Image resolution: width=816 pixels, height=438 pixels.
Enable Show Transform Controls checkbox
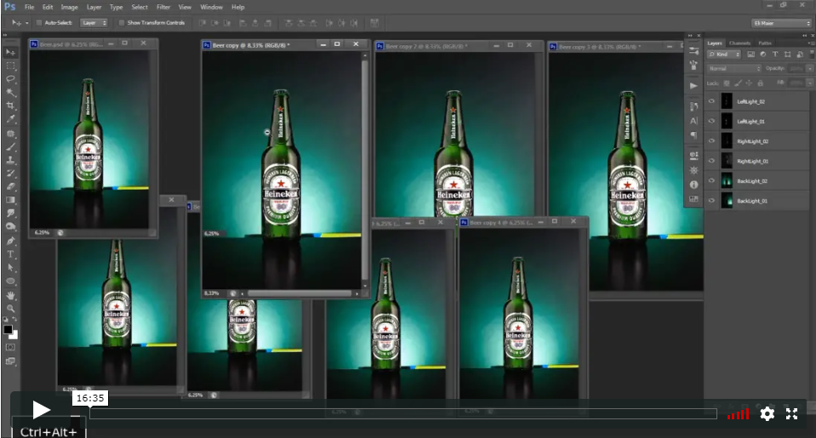pyautogui.click(x=122, y=23)
